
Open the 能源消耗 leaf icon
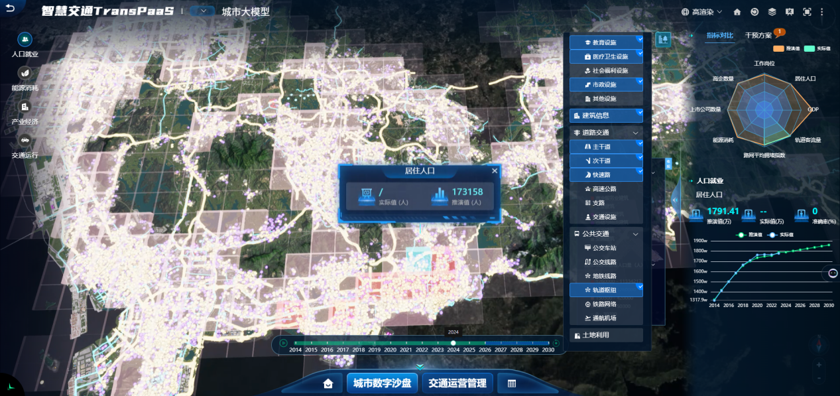point(25,73)
